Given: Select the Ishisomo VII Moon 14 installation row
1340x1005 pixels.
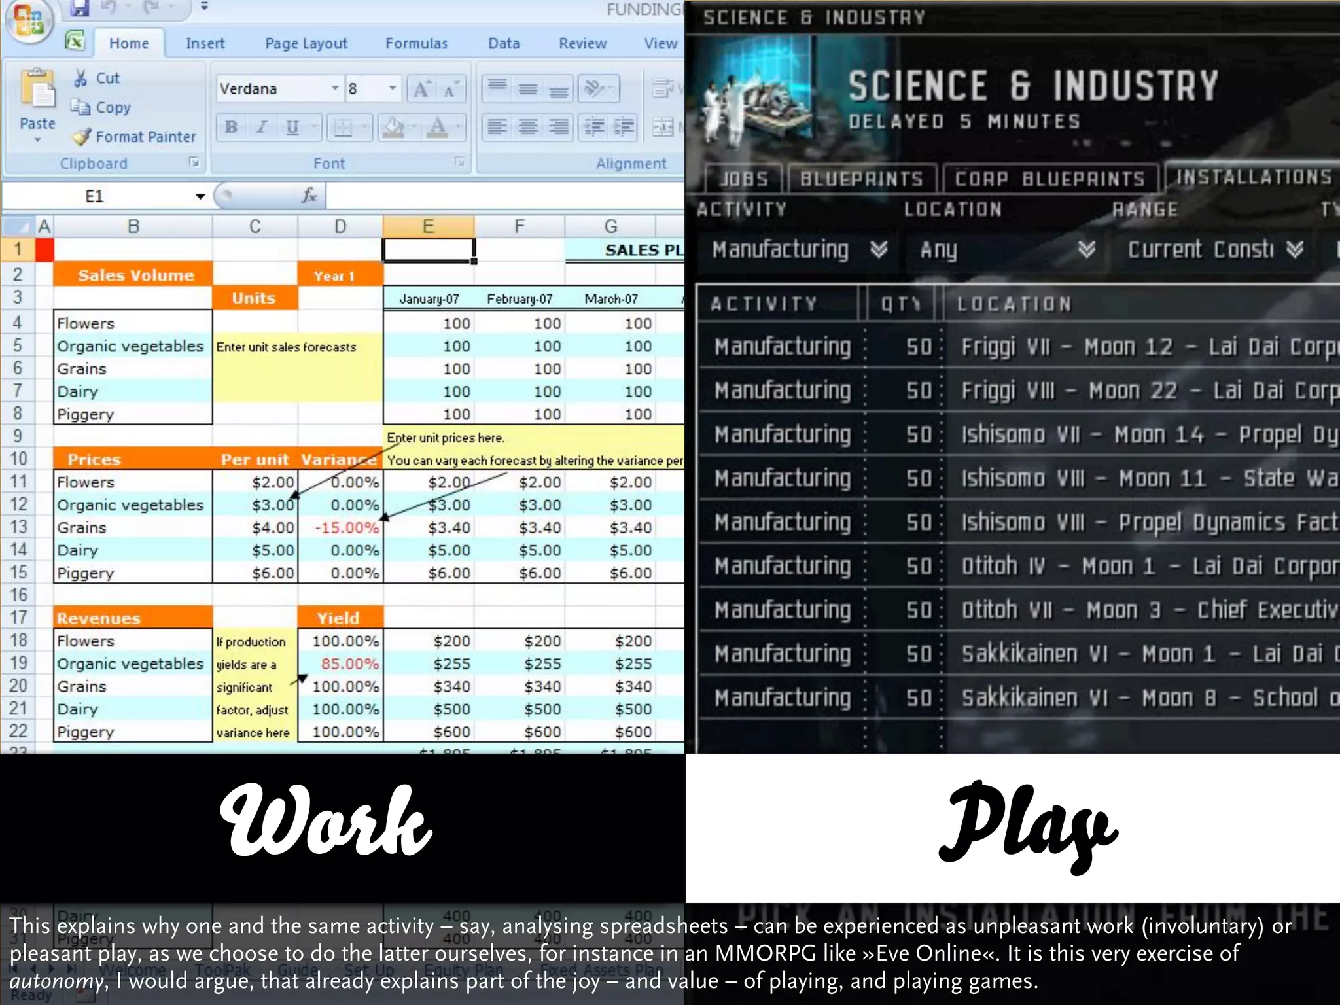Looking at the screenshot, I should (x=1019, y=434).
